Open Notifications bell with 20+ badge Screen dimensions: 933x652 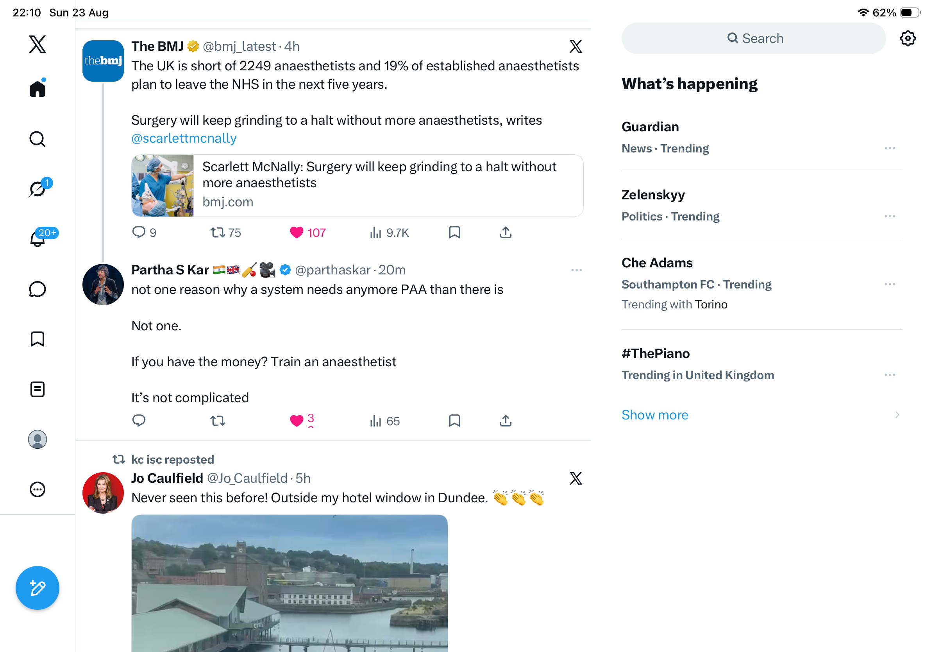pyautogui.click(x=38, y=238)
